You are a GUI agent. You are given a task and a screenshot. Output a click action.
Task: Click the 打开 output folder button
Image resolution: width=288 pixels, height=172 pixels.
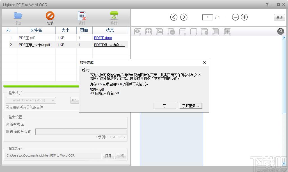pos(108,156)
